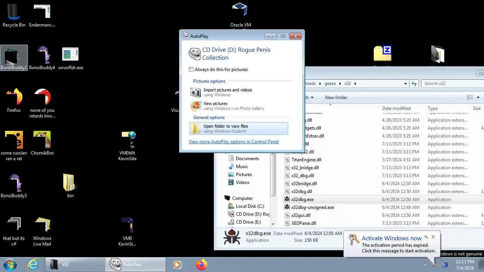Viewport: 484px width, 272px height.
Task: Switch to the x32 taskbar window
Action: 75,264
